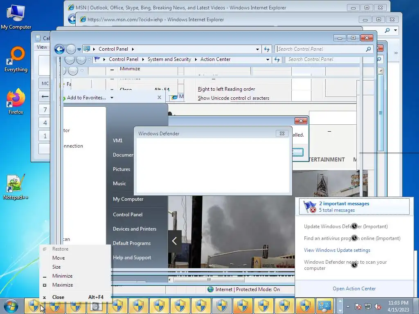Click the horizontal scrollbar thumb in Internet Explorer
This screenshot has height=314, width=419.
point(209,280)
